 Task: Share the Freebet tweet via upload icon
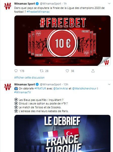pyautogui.click(x=93, y=71)
